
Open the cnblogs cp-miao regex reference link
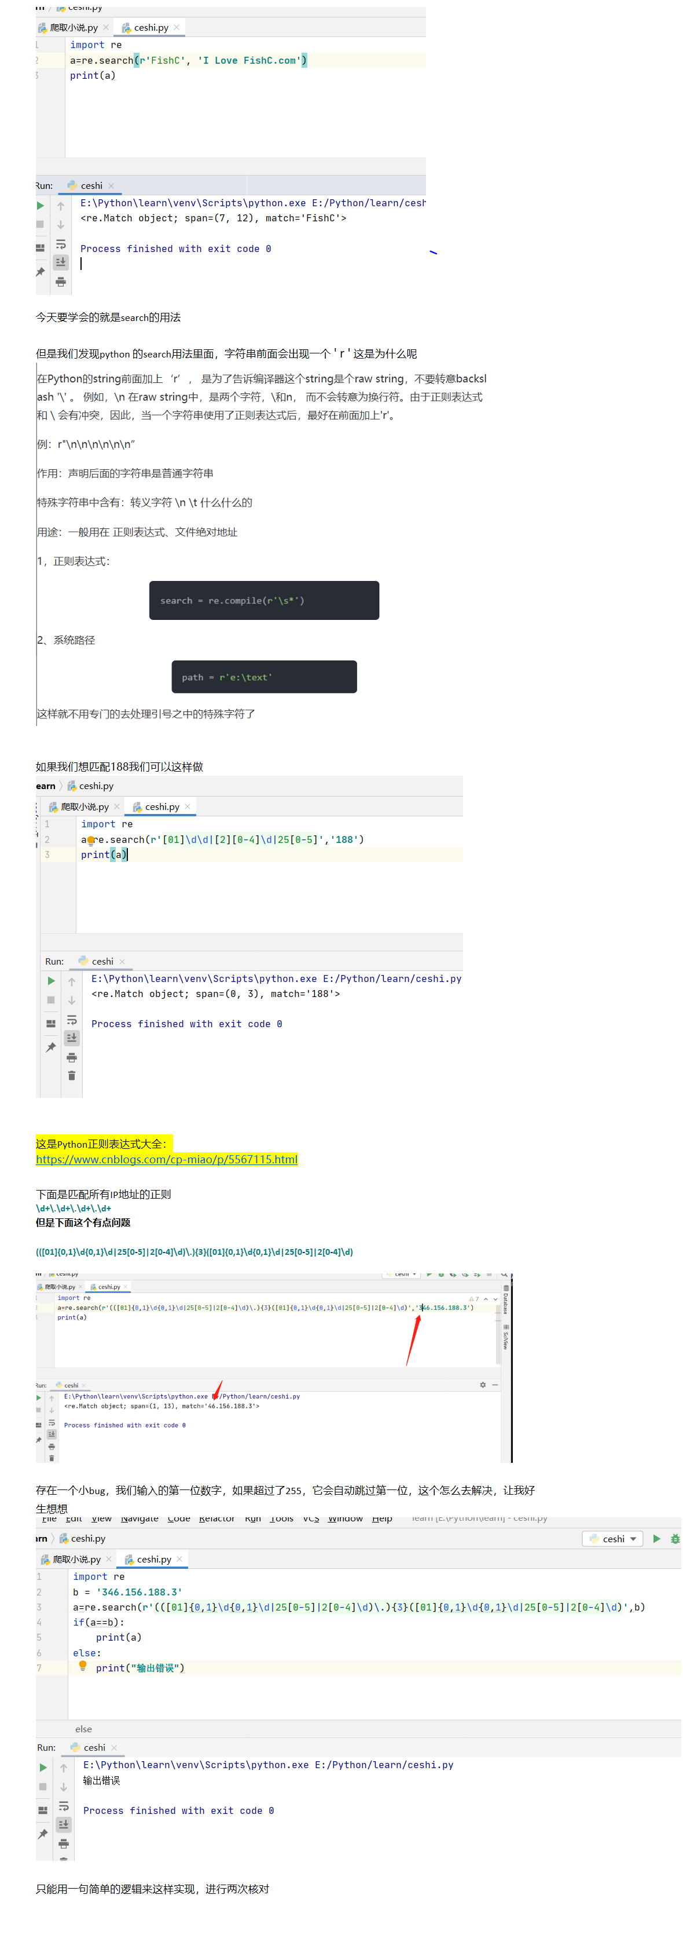click(x=167, y=1159)
